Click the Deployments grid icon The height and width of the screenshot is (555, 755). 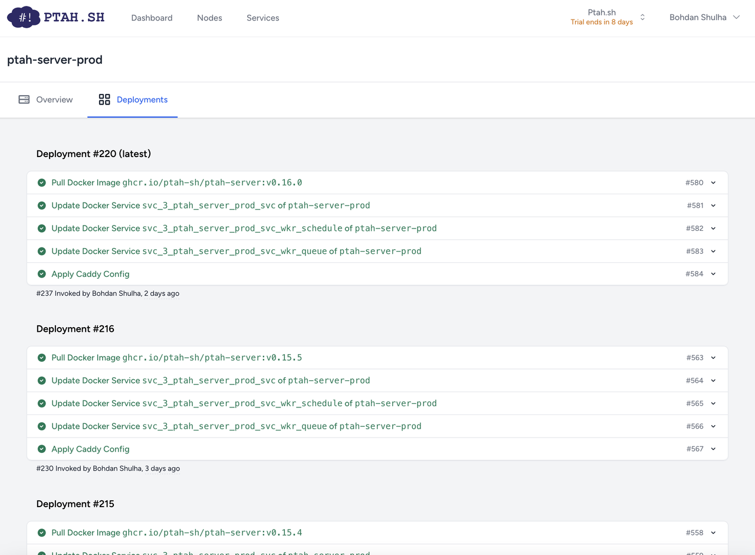tap(104, 99)
